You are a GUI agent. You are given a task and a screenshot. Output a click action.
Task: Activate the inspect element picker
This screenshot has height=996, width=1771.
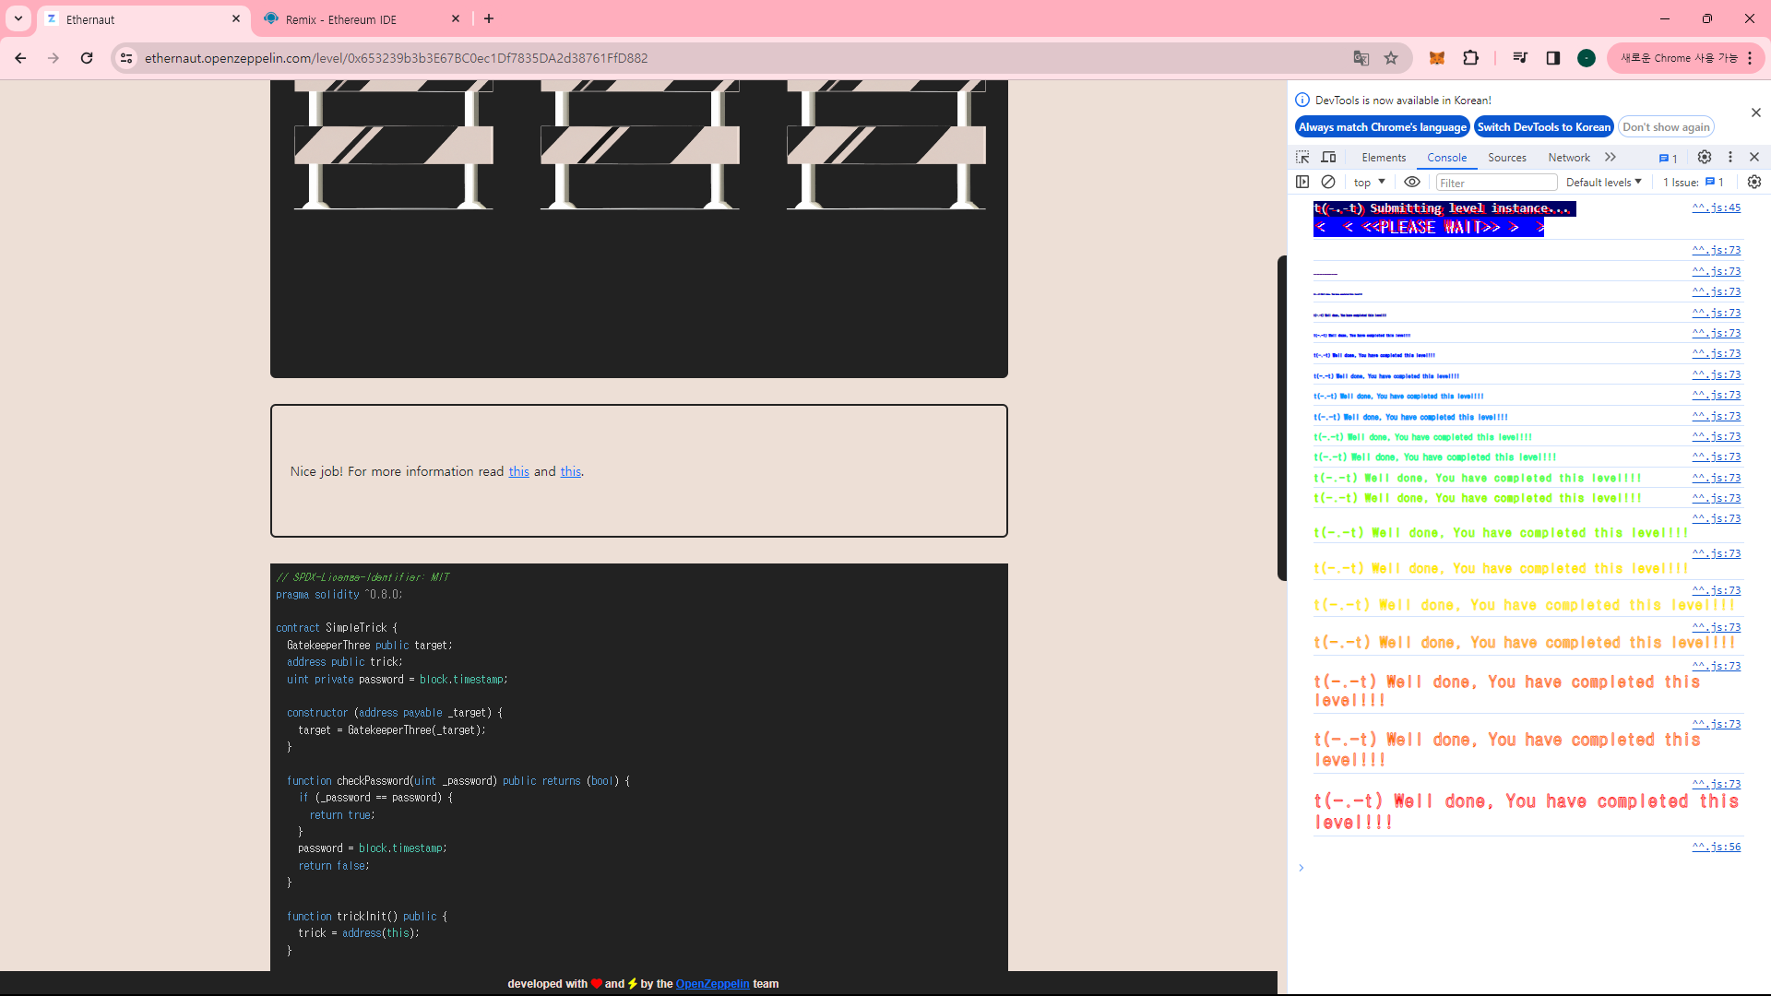1302,158
